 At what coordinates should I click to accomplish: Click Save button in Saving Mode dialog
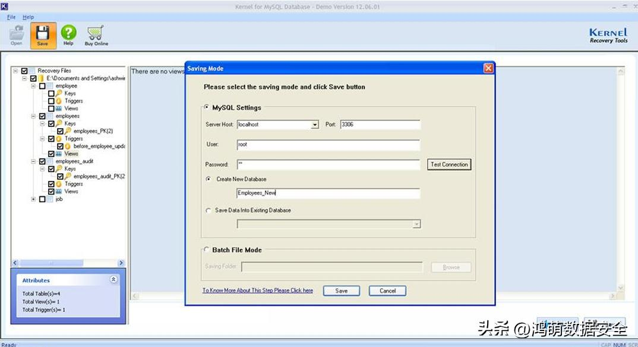point(342,291)
